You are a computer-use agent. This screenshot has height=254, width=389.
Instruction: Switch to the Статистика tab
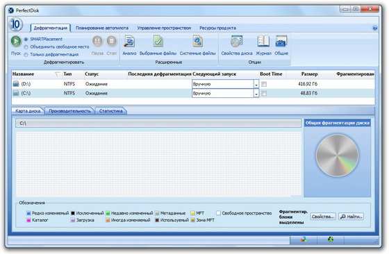tap(111, 111)
